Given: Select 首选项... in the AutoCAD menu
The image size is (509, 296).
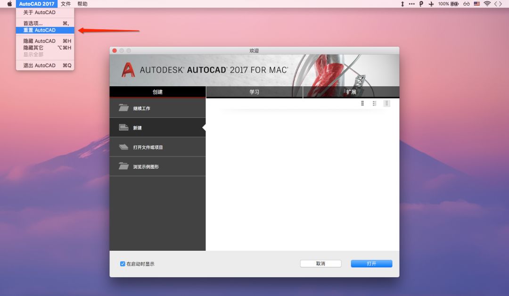Looking at the screenshot, I should (33, 23).
